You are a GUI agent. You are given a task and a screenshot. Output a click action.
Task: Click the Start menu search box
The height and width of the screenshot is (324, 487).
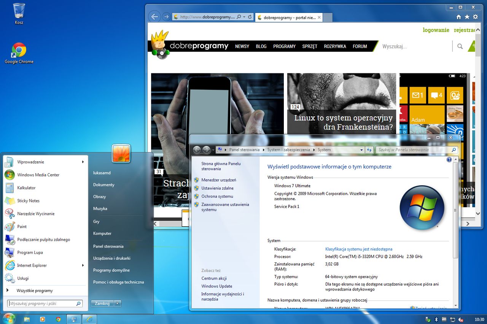(45, 303)
